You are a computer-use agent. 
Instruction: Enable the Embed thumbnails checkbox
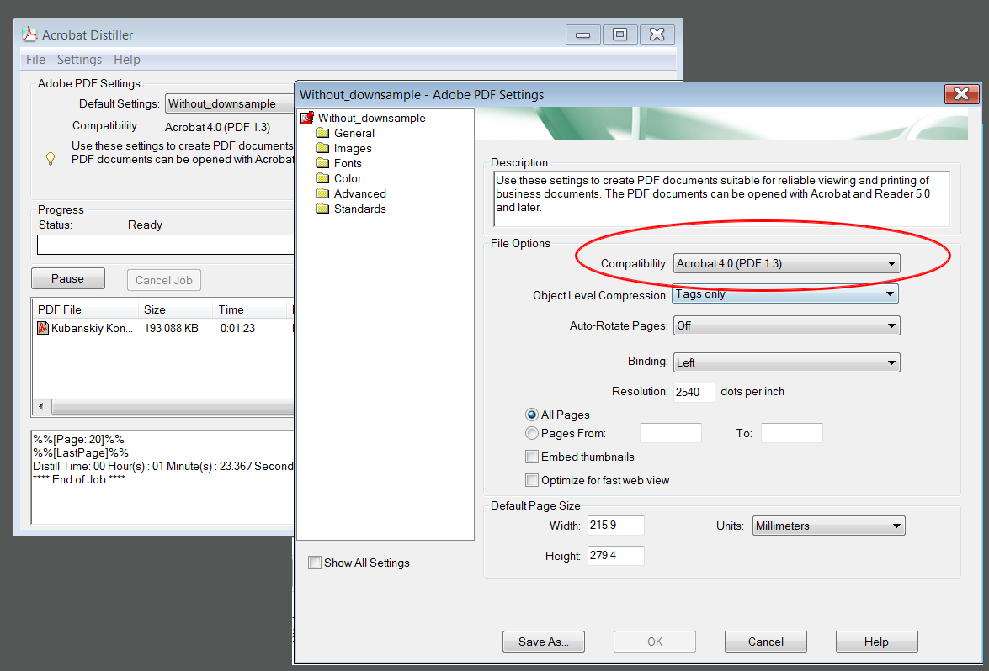click(532, 456)
